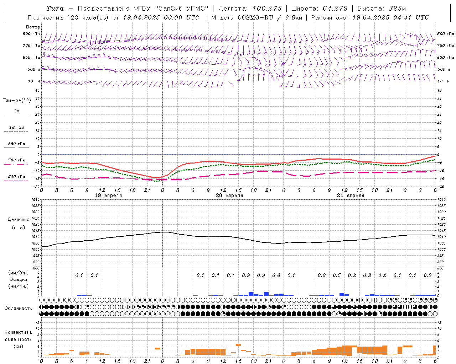Click the forecast start time "00:00 UTC"
Screen dimensions: 456x364
181,17
